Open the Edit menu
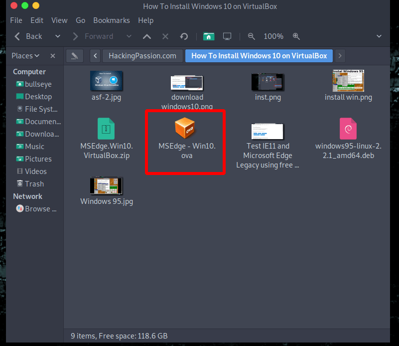Screen dimensions: 399x346 click(37, 20)
